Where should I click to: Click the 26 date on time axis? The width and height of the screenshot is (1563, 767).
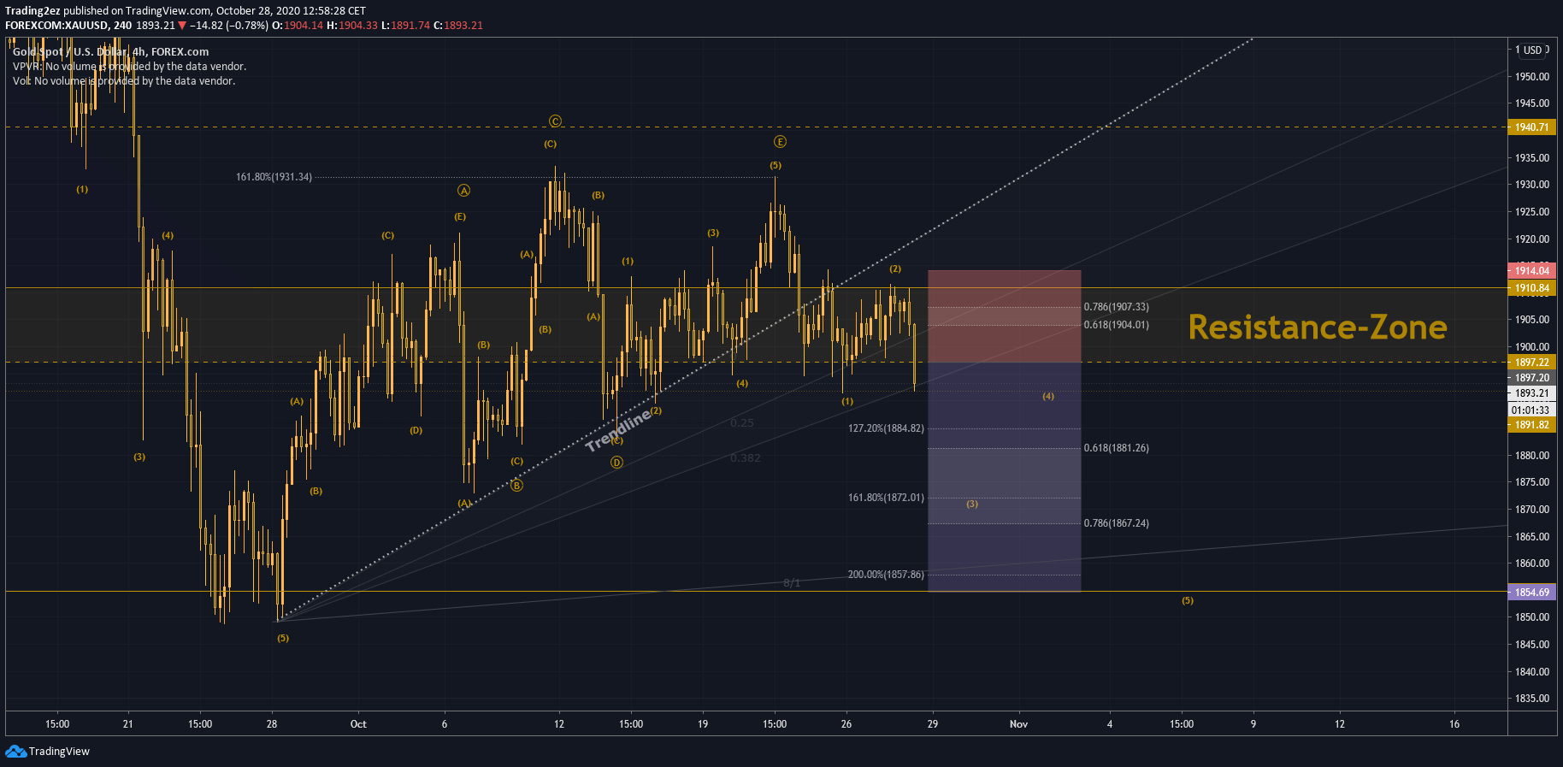point(846,724)
